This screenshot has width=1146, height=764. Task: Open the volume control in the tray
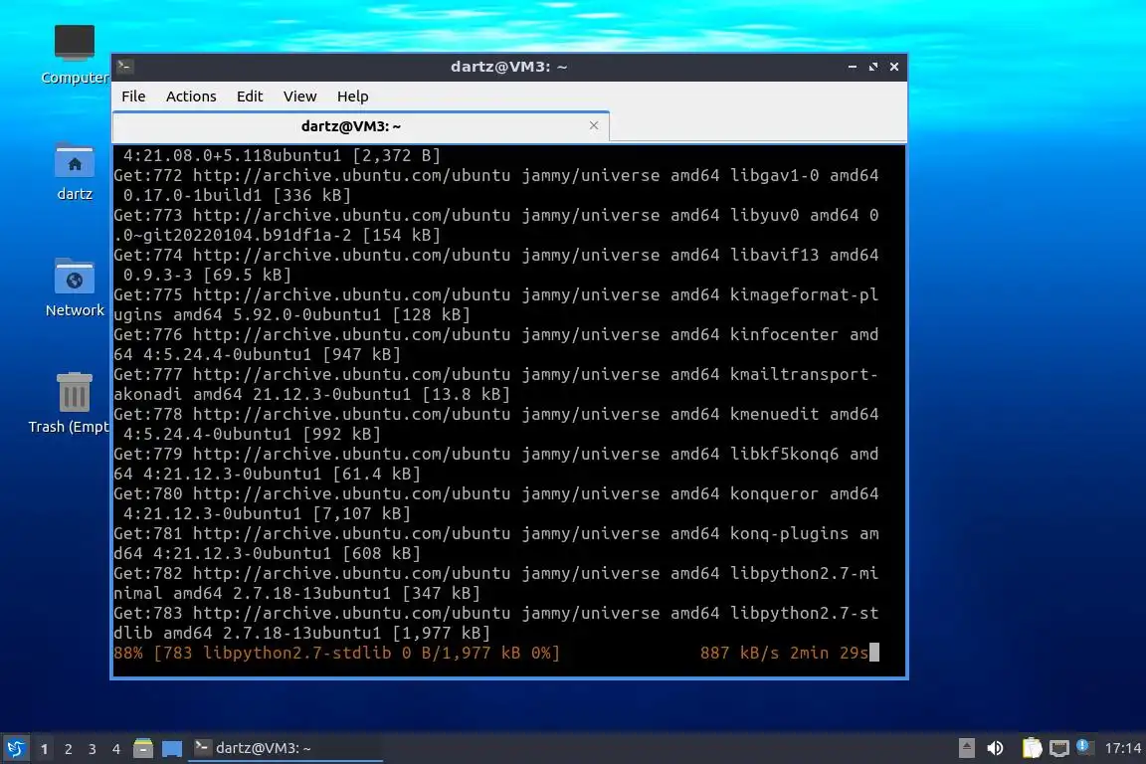coord(995,748)
